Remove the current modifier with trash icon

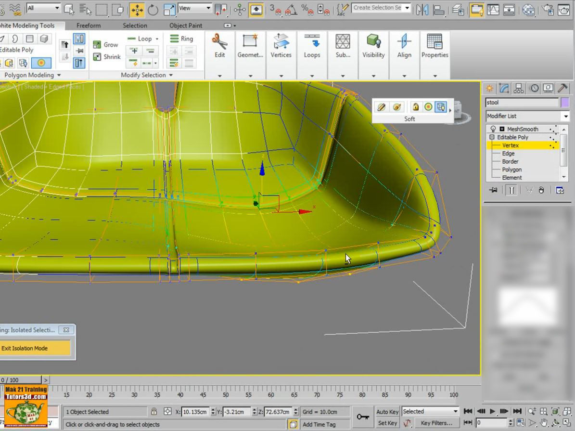click(541, 190)
